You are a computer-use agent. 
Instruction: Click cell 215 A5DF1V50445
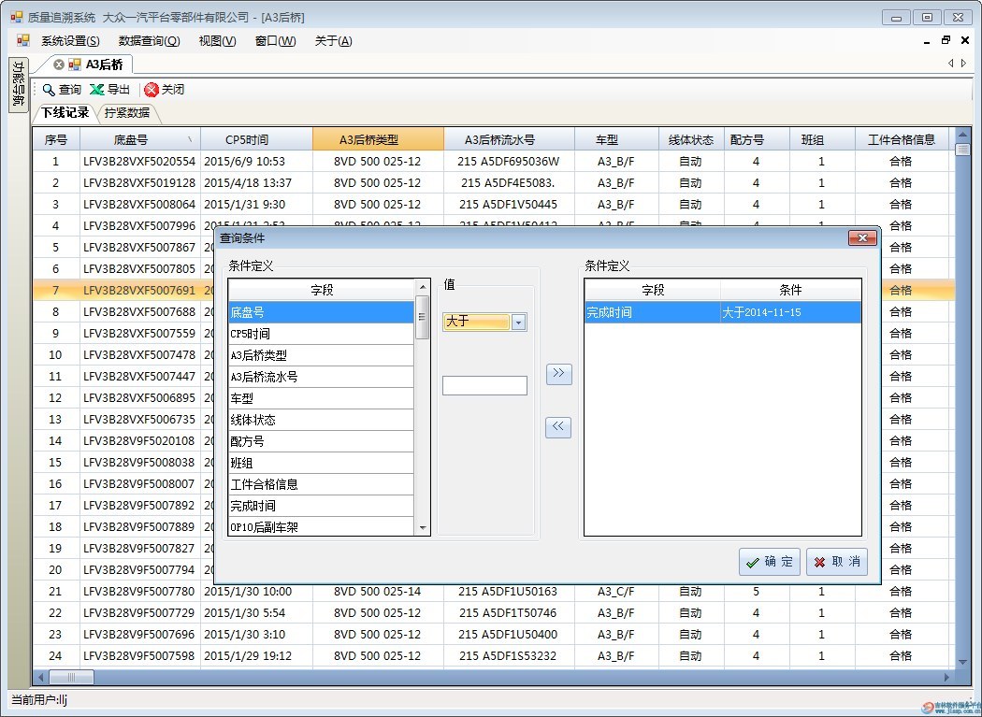(x=508, y=204)
